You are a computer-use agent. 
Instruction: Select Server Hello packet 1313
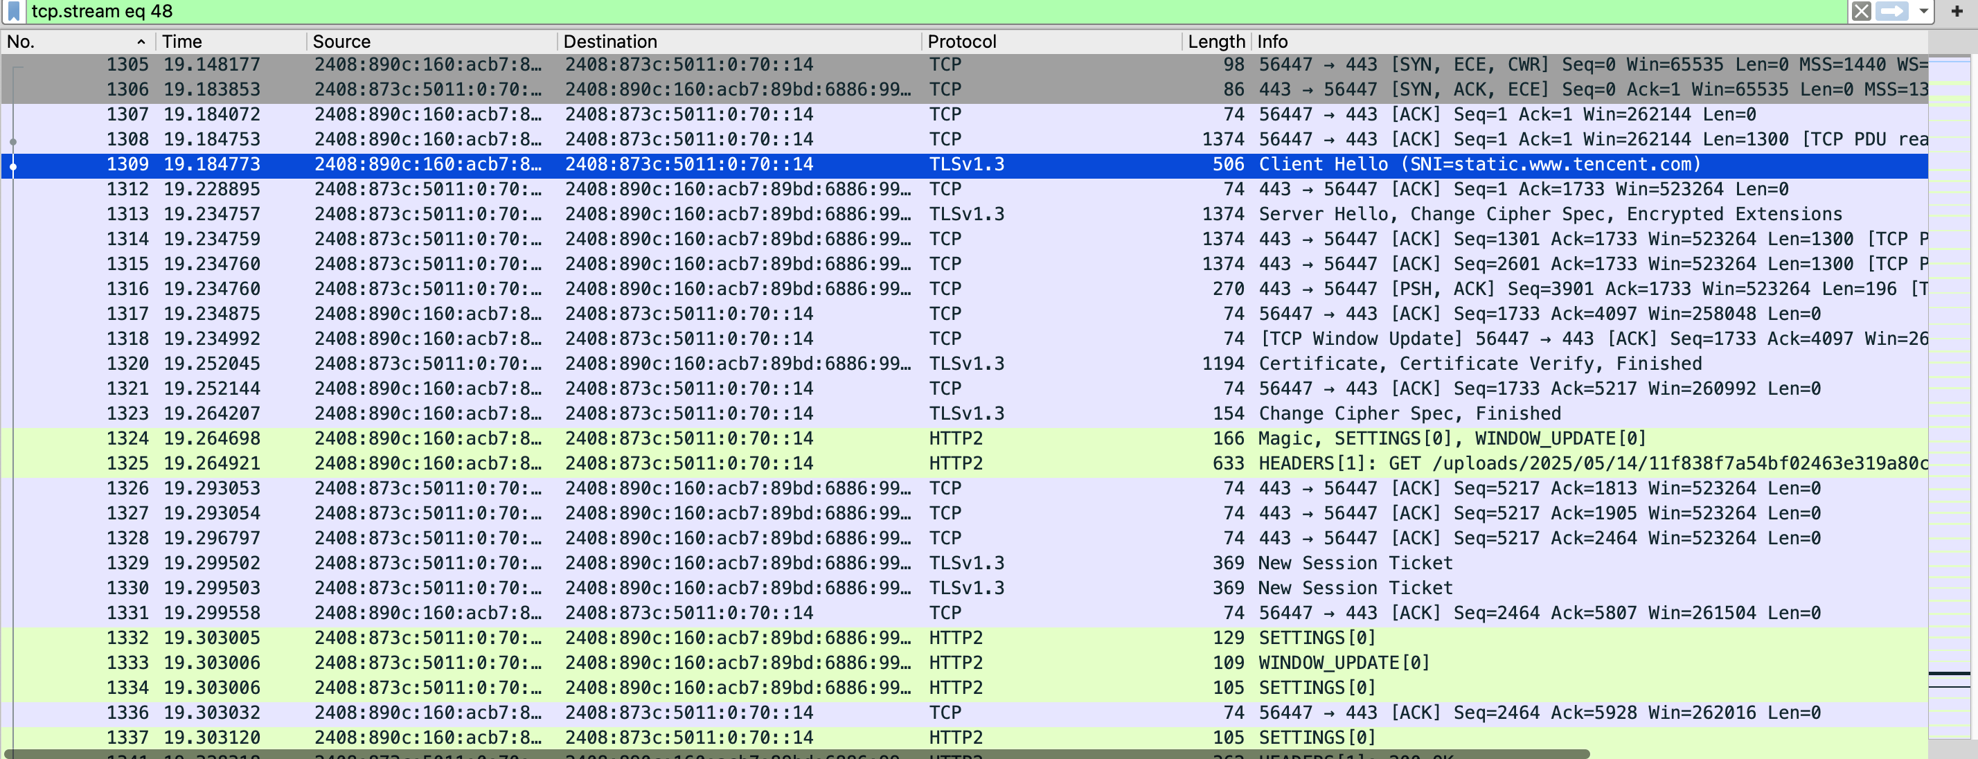click(965, 215)
